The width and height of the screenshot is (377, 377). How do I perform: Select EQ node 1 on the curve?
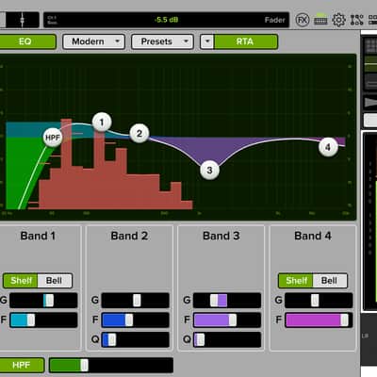pyautogui.click(x=102, y=122)
